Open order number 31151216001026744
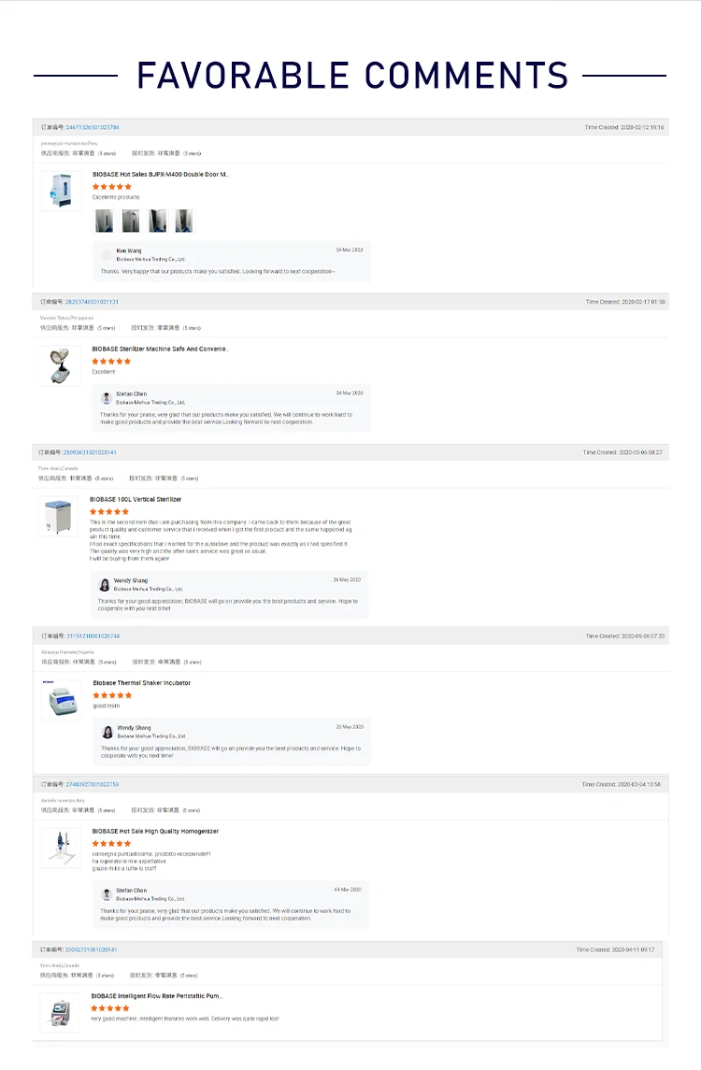The width and height of the screenshot is (701, 1070). (x=93, y=636)
